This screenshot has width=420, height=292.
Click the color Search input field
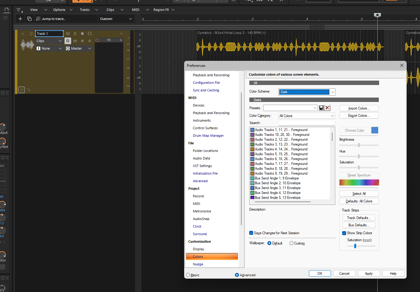point(307,123)
